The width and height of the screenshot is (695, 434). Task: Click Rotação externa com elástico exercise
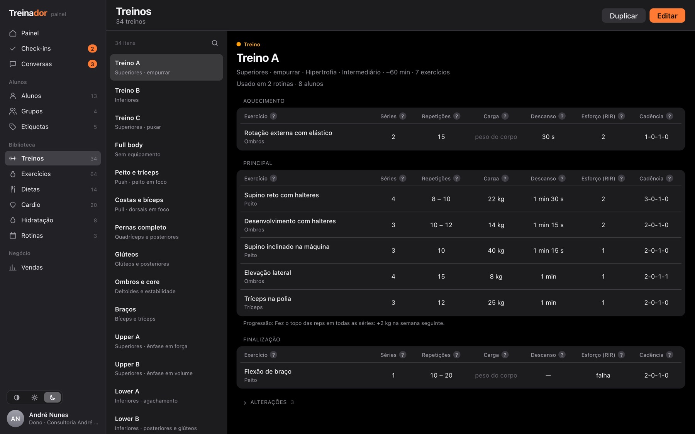click(288, 133)
